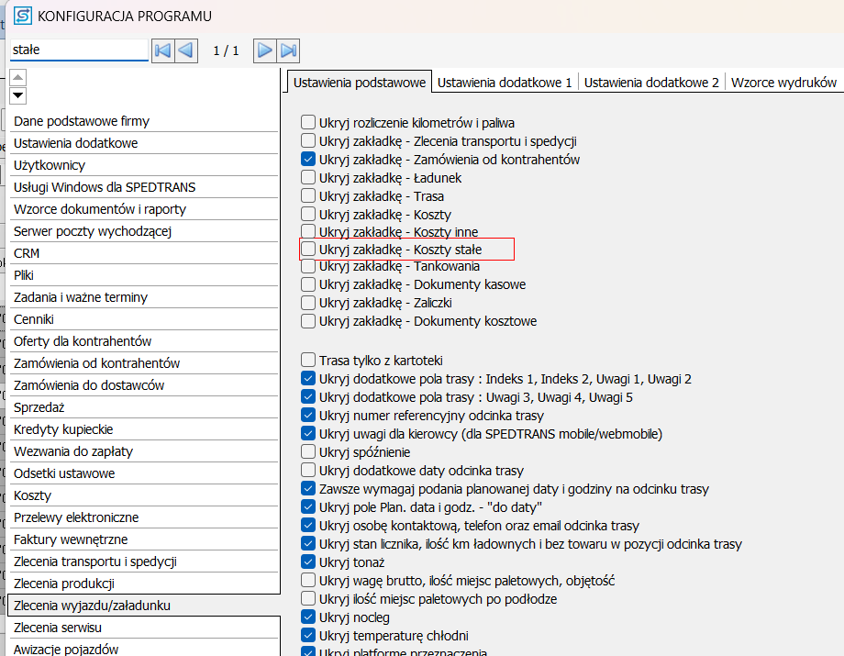The width and height of the screenshot is (844, 656).
Task: Open Serwer poczty wychodzącej settings
Action: pos(93,231)
